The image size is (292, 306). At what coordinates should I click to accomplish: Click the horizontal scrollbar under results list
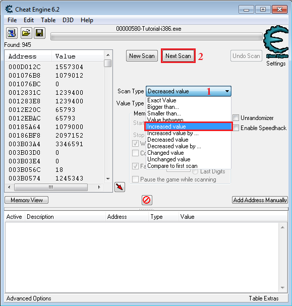click(x=54, y=187)
